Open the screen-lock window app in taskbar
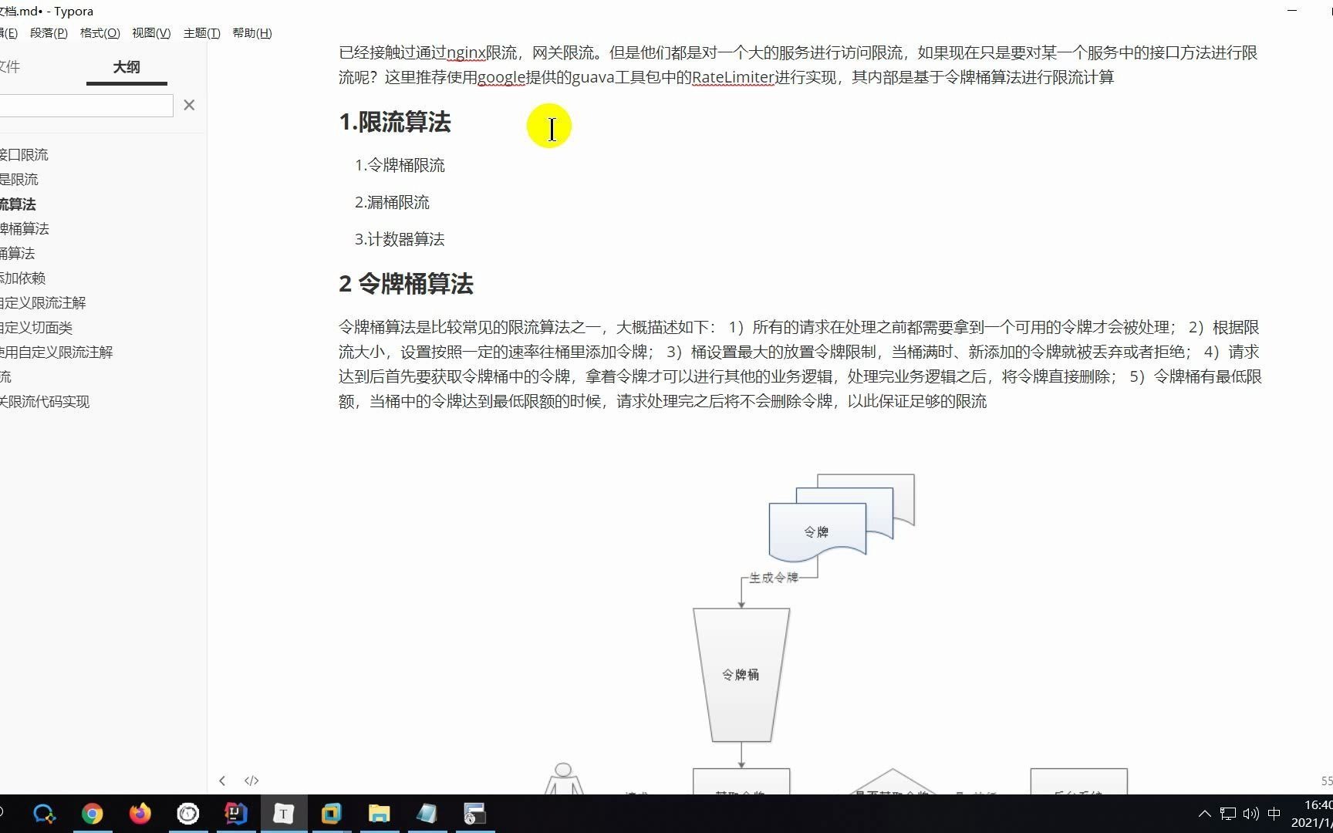 click(x=474, y=814)
